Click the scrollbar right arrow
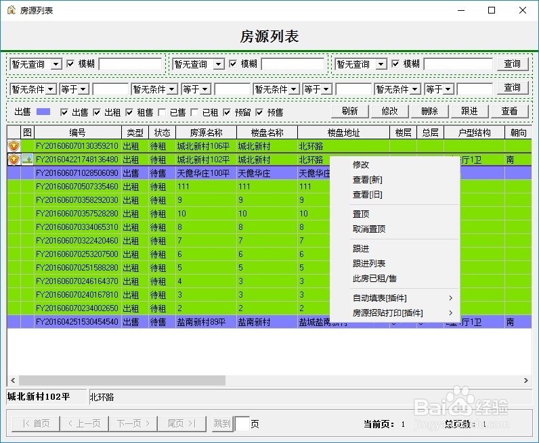 tap(526, 380)
